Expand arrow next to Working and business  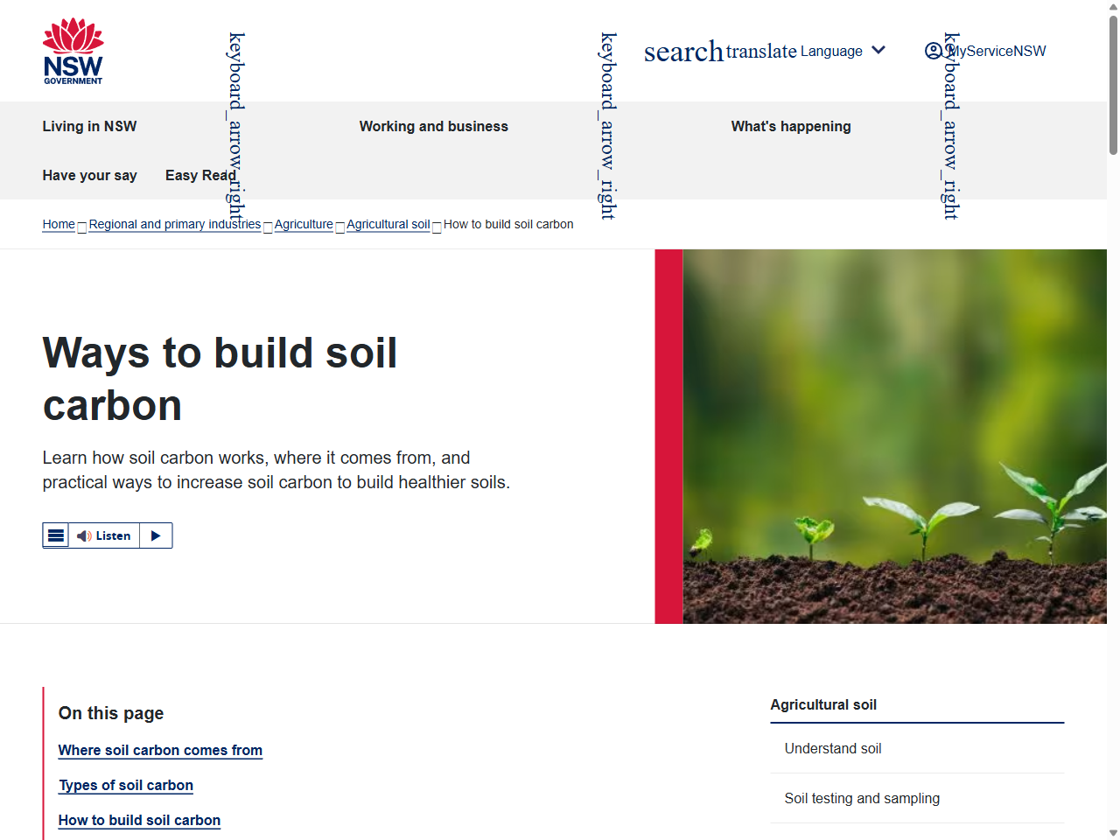(x=608, y=126)
